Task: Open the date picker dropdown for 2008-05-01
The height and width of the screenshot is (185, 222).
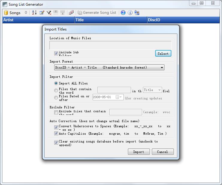Action: click(x=120, y=97)
